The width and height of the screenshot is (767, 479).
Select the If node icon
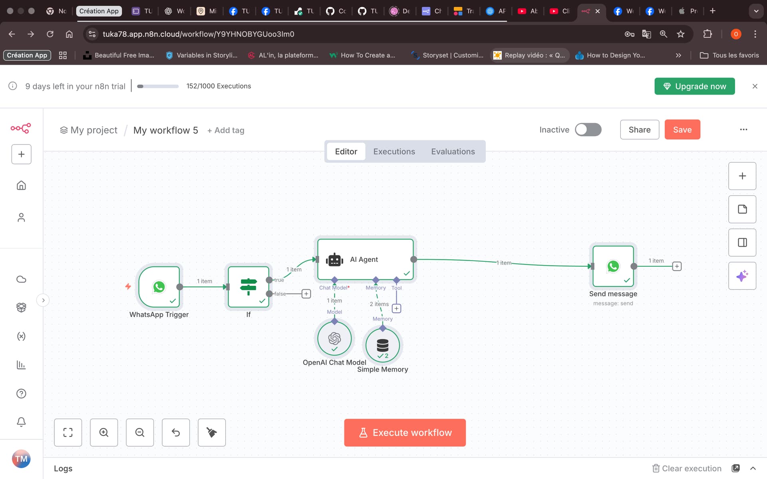[x=248, y=287]
